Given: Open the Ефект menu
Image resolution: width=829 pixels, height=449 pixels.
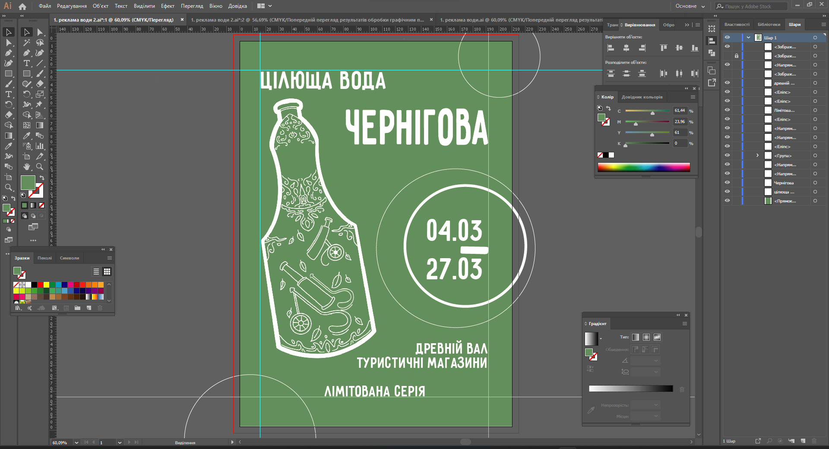Looking at the screenshot, I should tap(168, 6).
